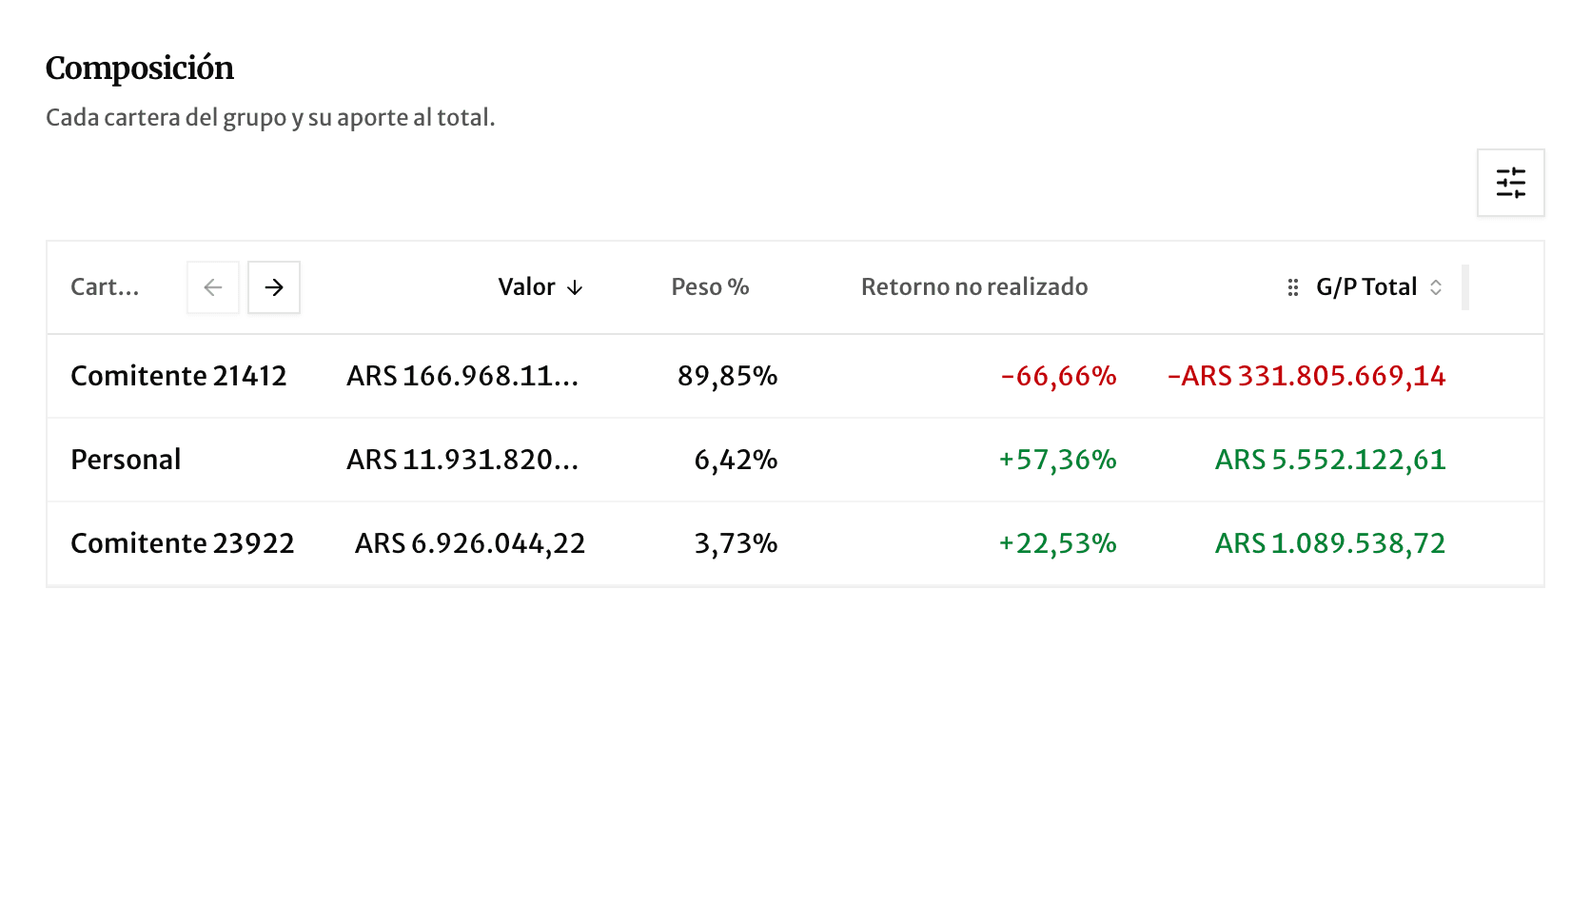
Task: Sort by the Valor column header
Action: [526, 287]
